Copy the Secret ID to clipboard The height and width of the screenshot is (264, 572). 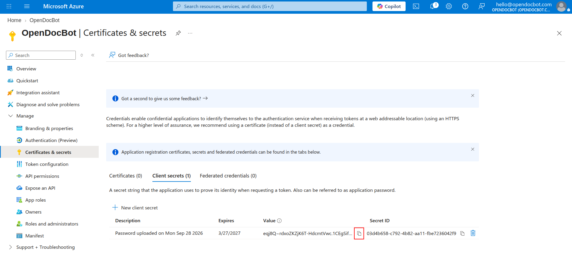(x=462, y=233)
